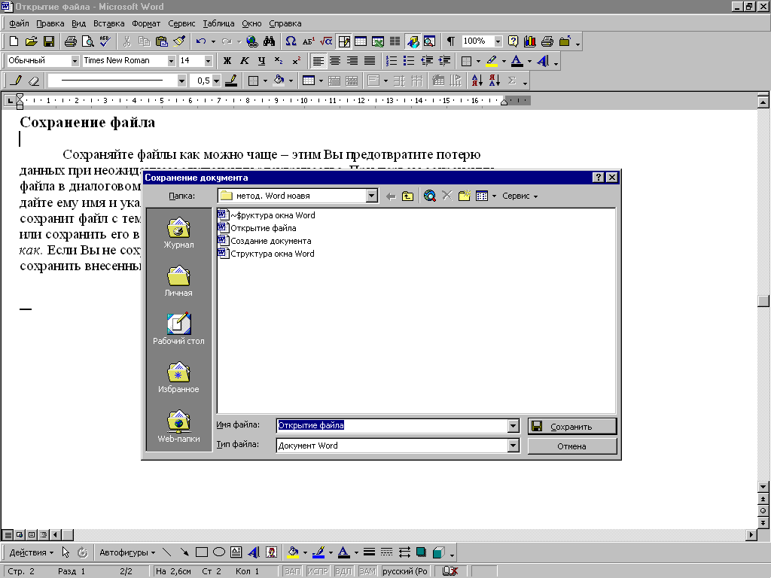This screenshot has height=578, width=771.
Task: Click the Undo arrow icon
Action: pyautogui.click(x=200, y=41)
